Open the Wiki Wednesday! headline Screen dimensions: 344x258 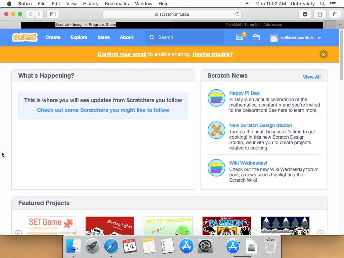click(x=248, y=163)
